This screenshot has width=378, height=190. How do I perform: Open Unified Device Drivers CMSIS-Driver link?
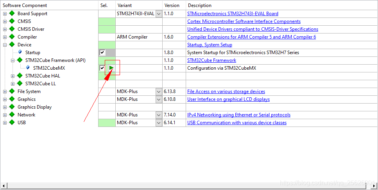click(253, 29)
